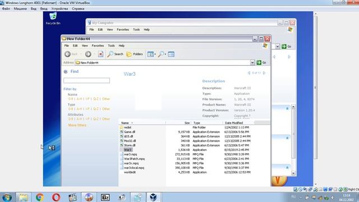Click the Views grid icon in toolbar
Viewport: 359px width, 202px height.
[x=150, y=54]
